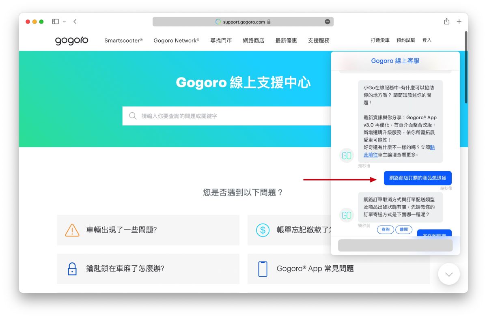Click the dollar sign billing icon
487x318 pixels.
coord(263,230)
